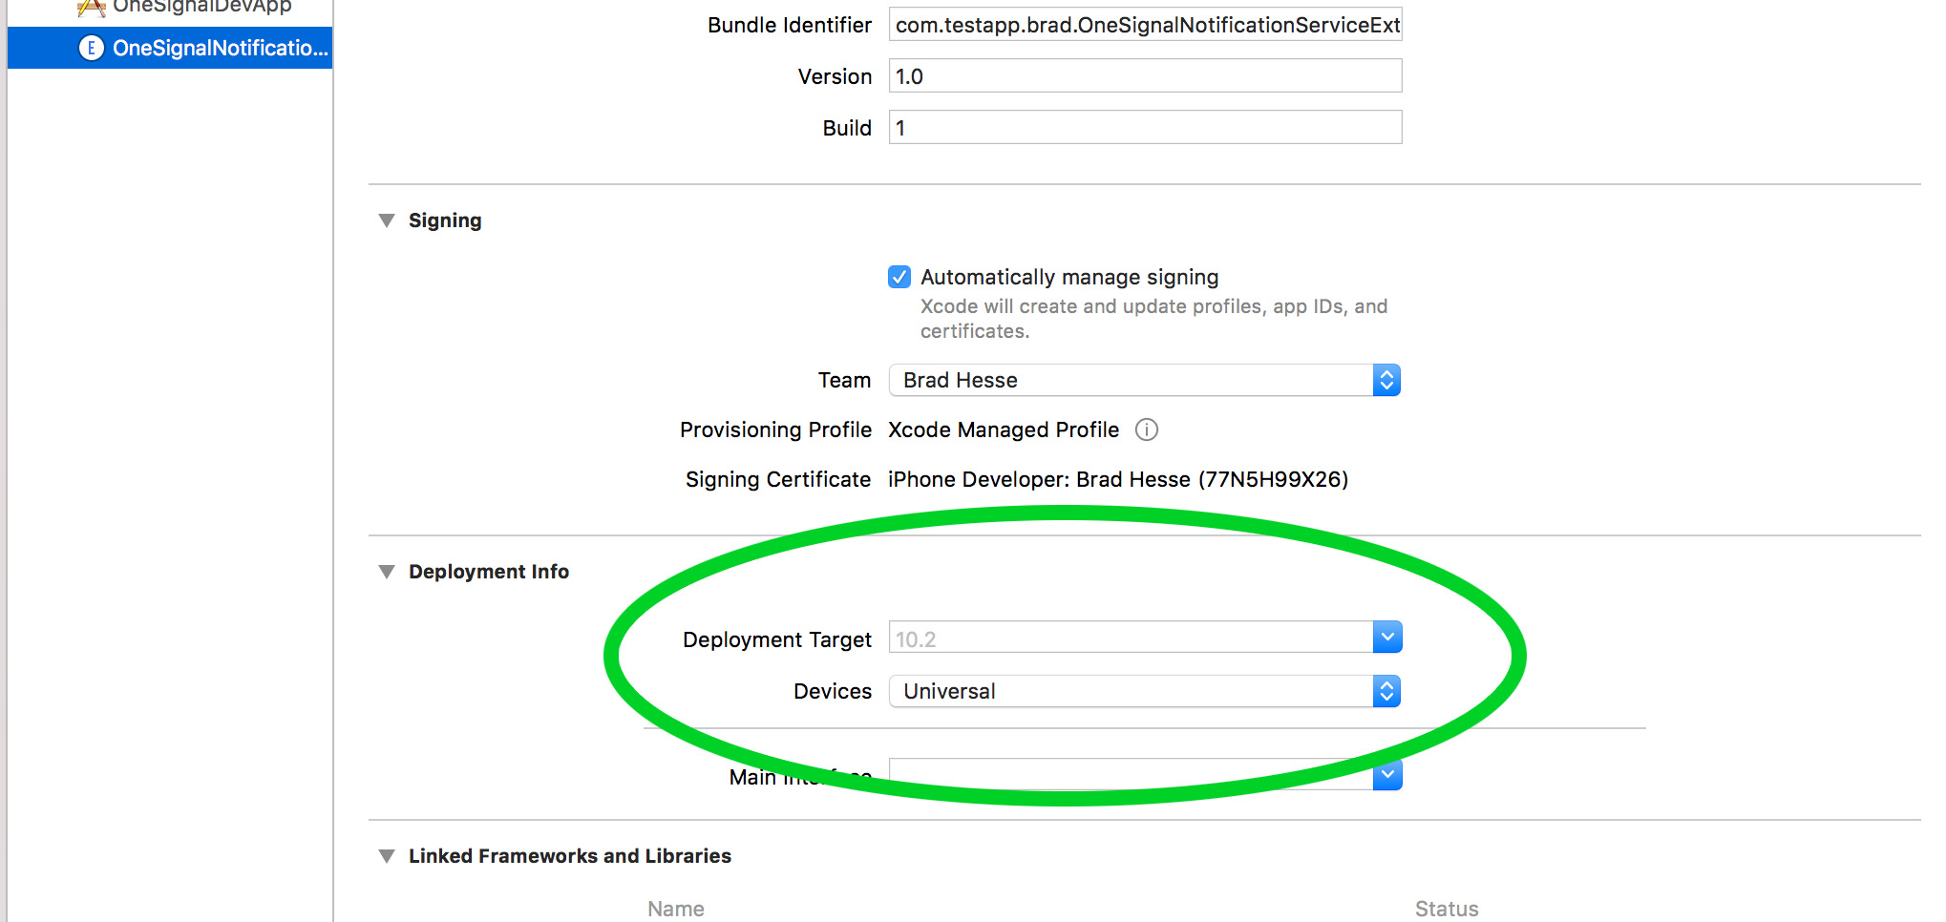The height and width of the screenshot is (922, 1946).
Task: Edit the Version field showing 1.0
Action: (1145, 76)
